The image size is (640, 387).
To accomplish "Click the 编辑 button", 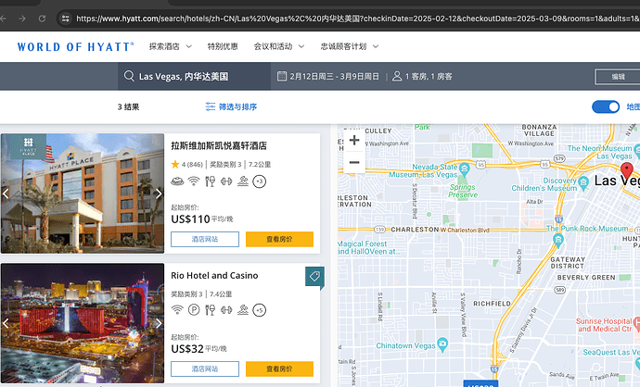I will pos(618,77).
